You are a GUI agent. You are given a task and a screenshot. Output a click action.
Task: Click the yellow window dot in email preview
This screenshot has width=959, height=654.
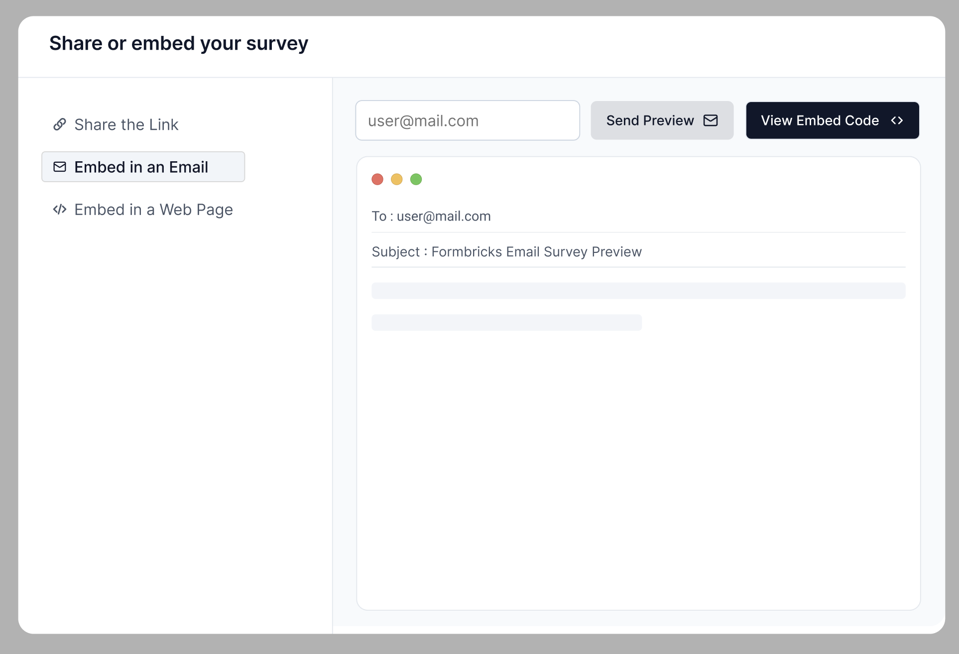396,179
